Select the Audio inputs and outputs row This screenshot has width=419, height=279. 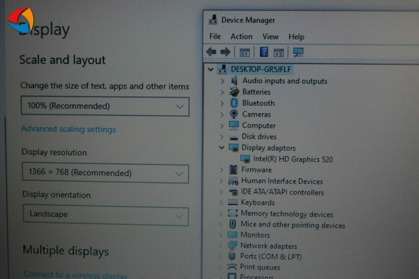285,81
